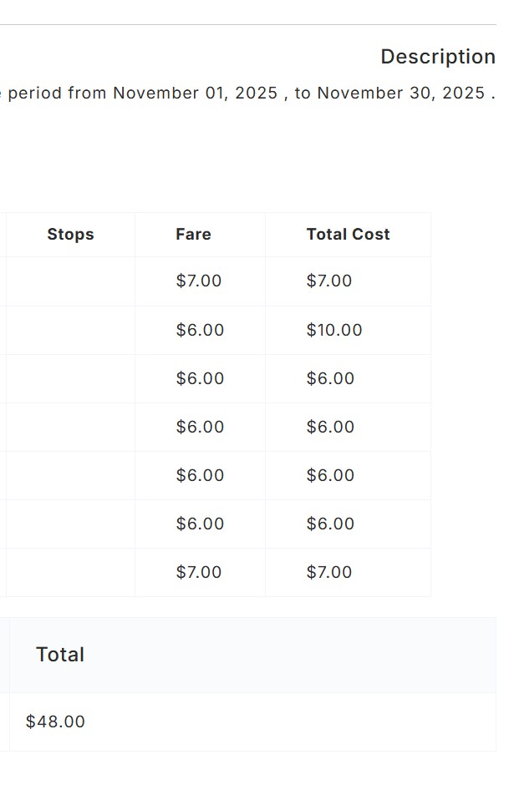Click the November 30, 2025 end date
The height and width of the screenshot is (805, 514).
coord(400,93)
